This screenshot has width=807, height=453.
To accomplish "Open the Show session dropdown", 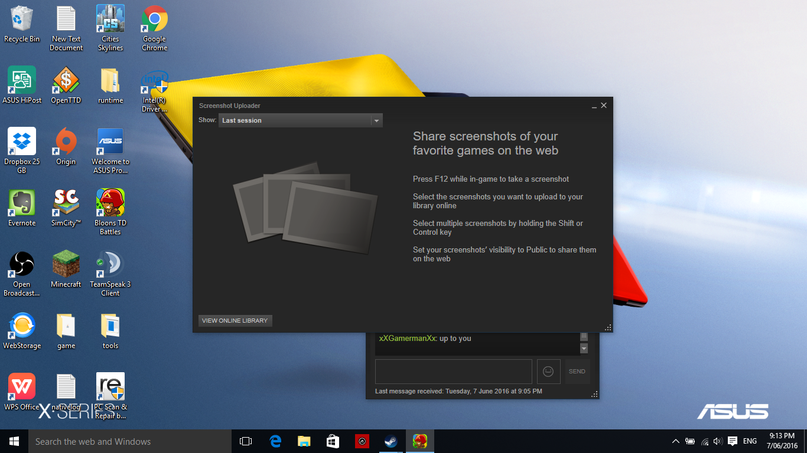I will pyautogui.click(x=301, y=120).
